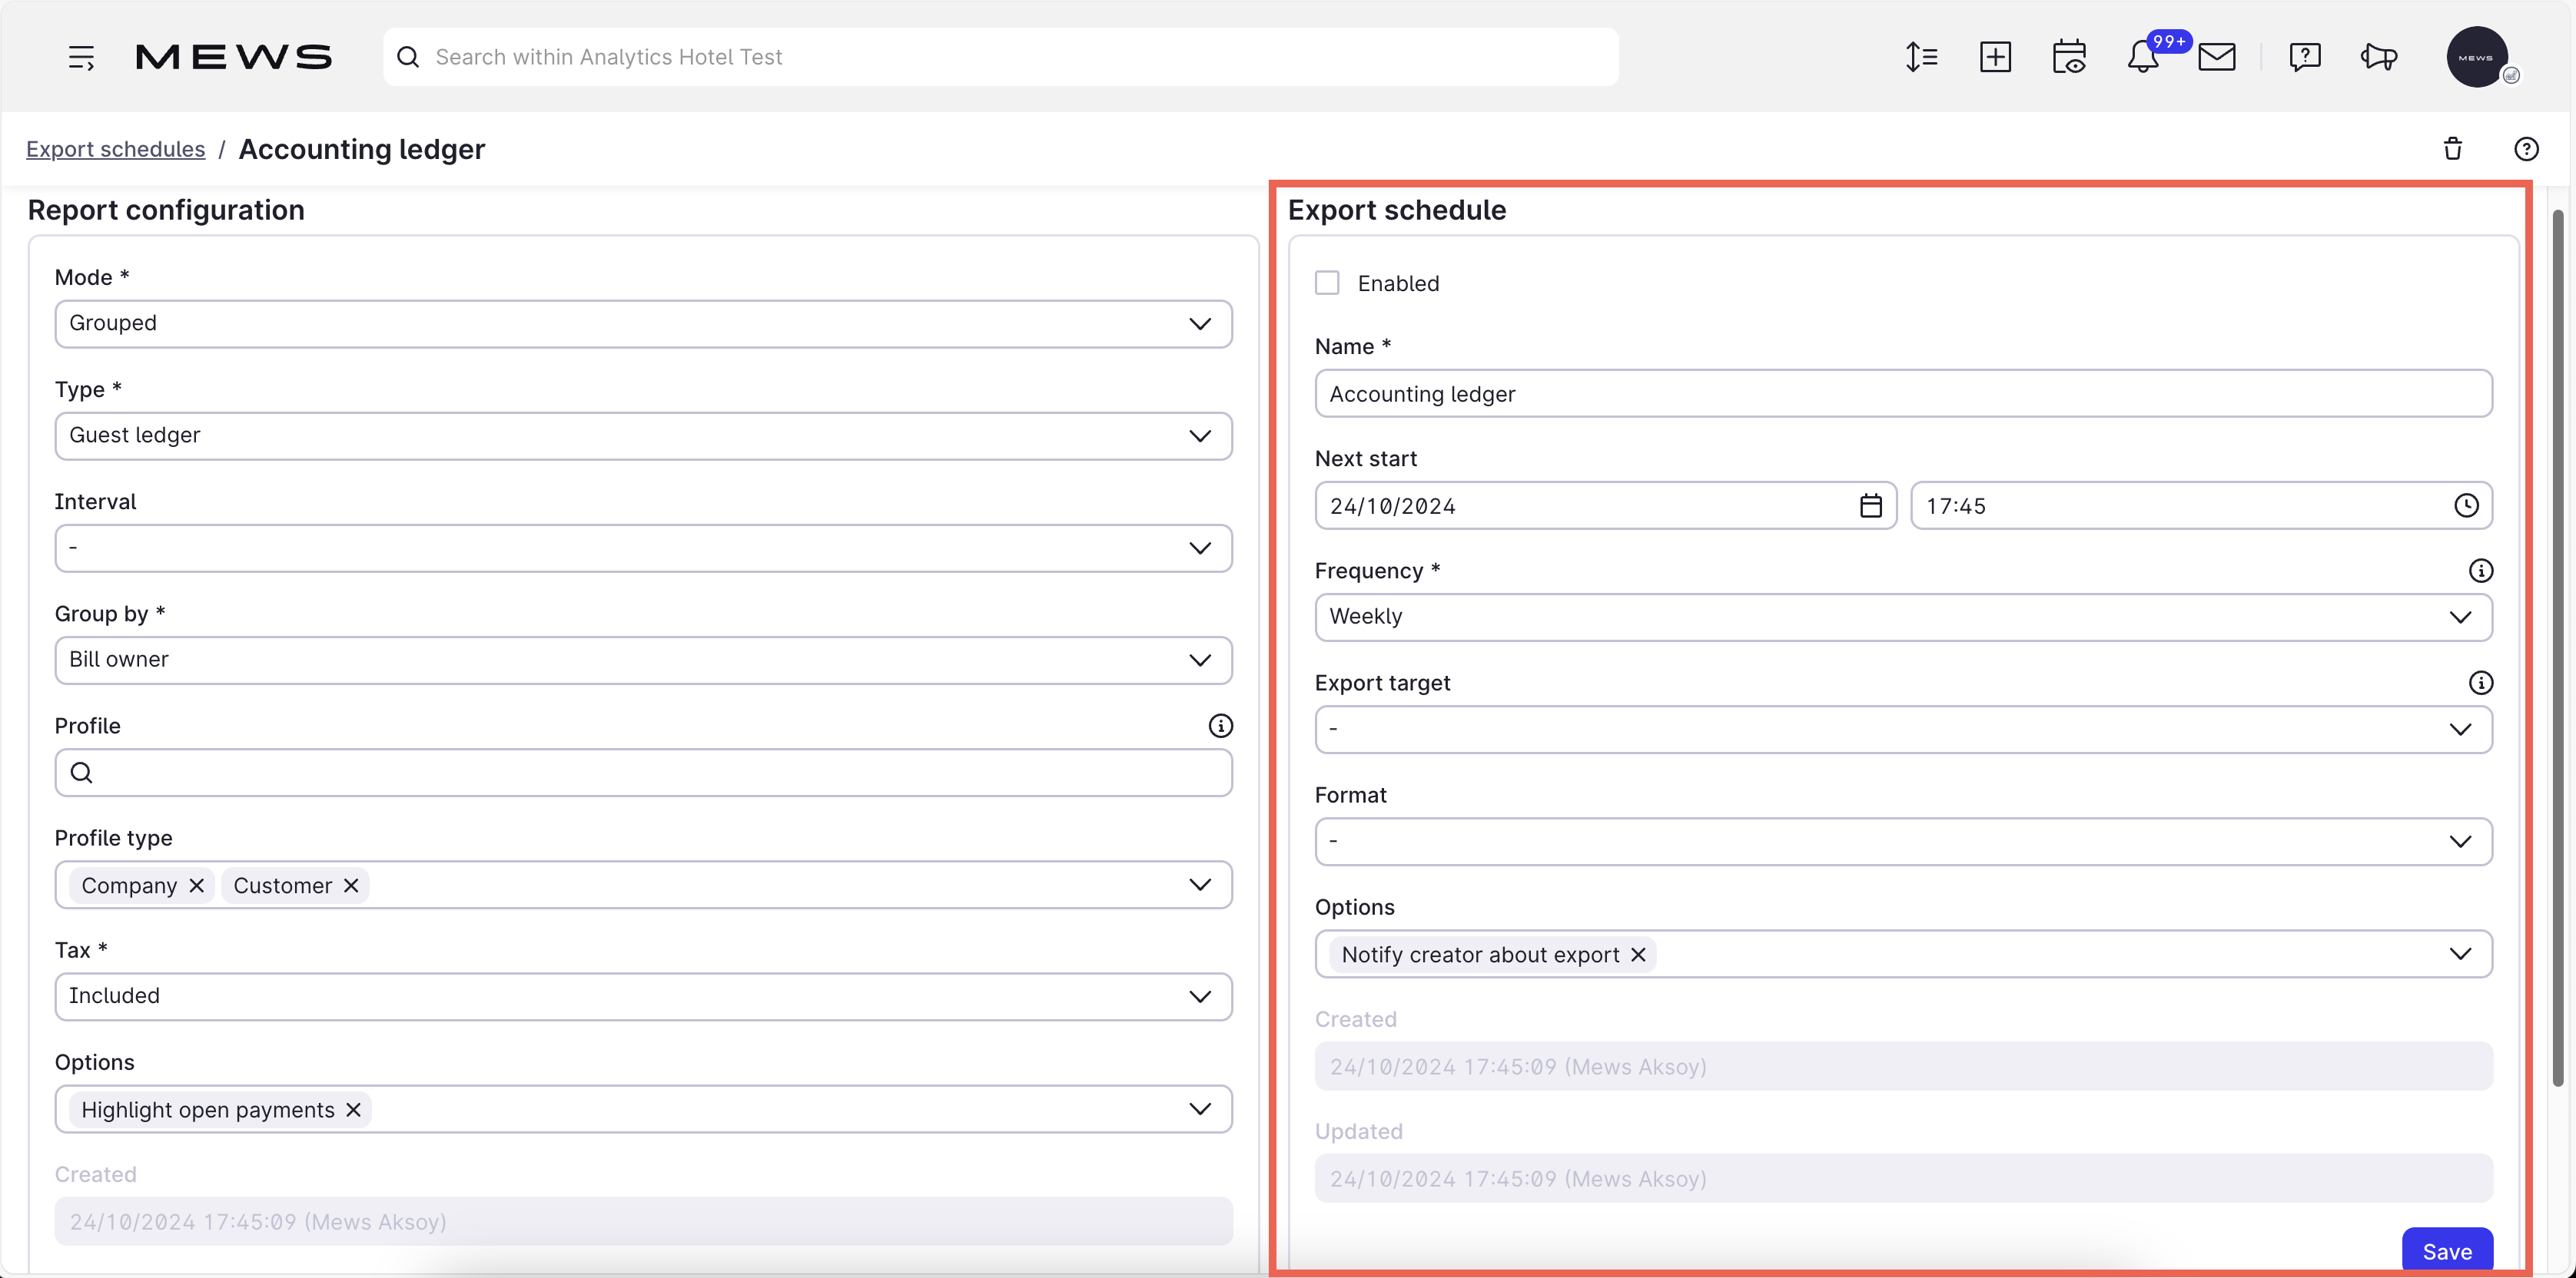Remove the Company tag from Profile type

tap(196, 884)
